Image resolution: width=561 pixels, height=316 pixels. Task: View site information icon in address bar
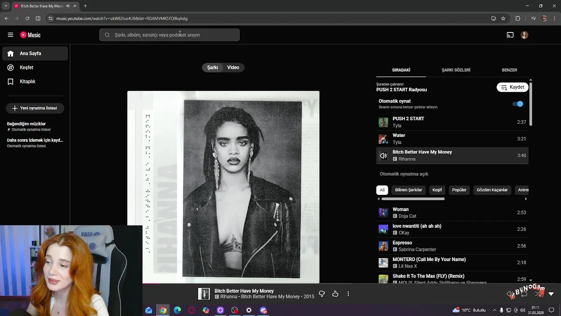[x=50, y=18]
